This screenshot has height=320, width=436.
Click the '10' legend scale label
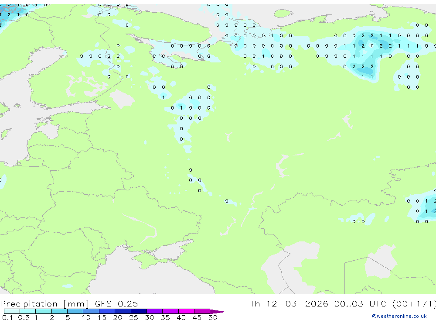[86, 317]
